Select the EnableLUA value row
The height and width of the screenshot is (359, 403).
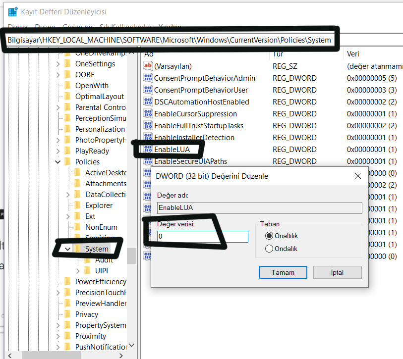(x=172, y=150)
